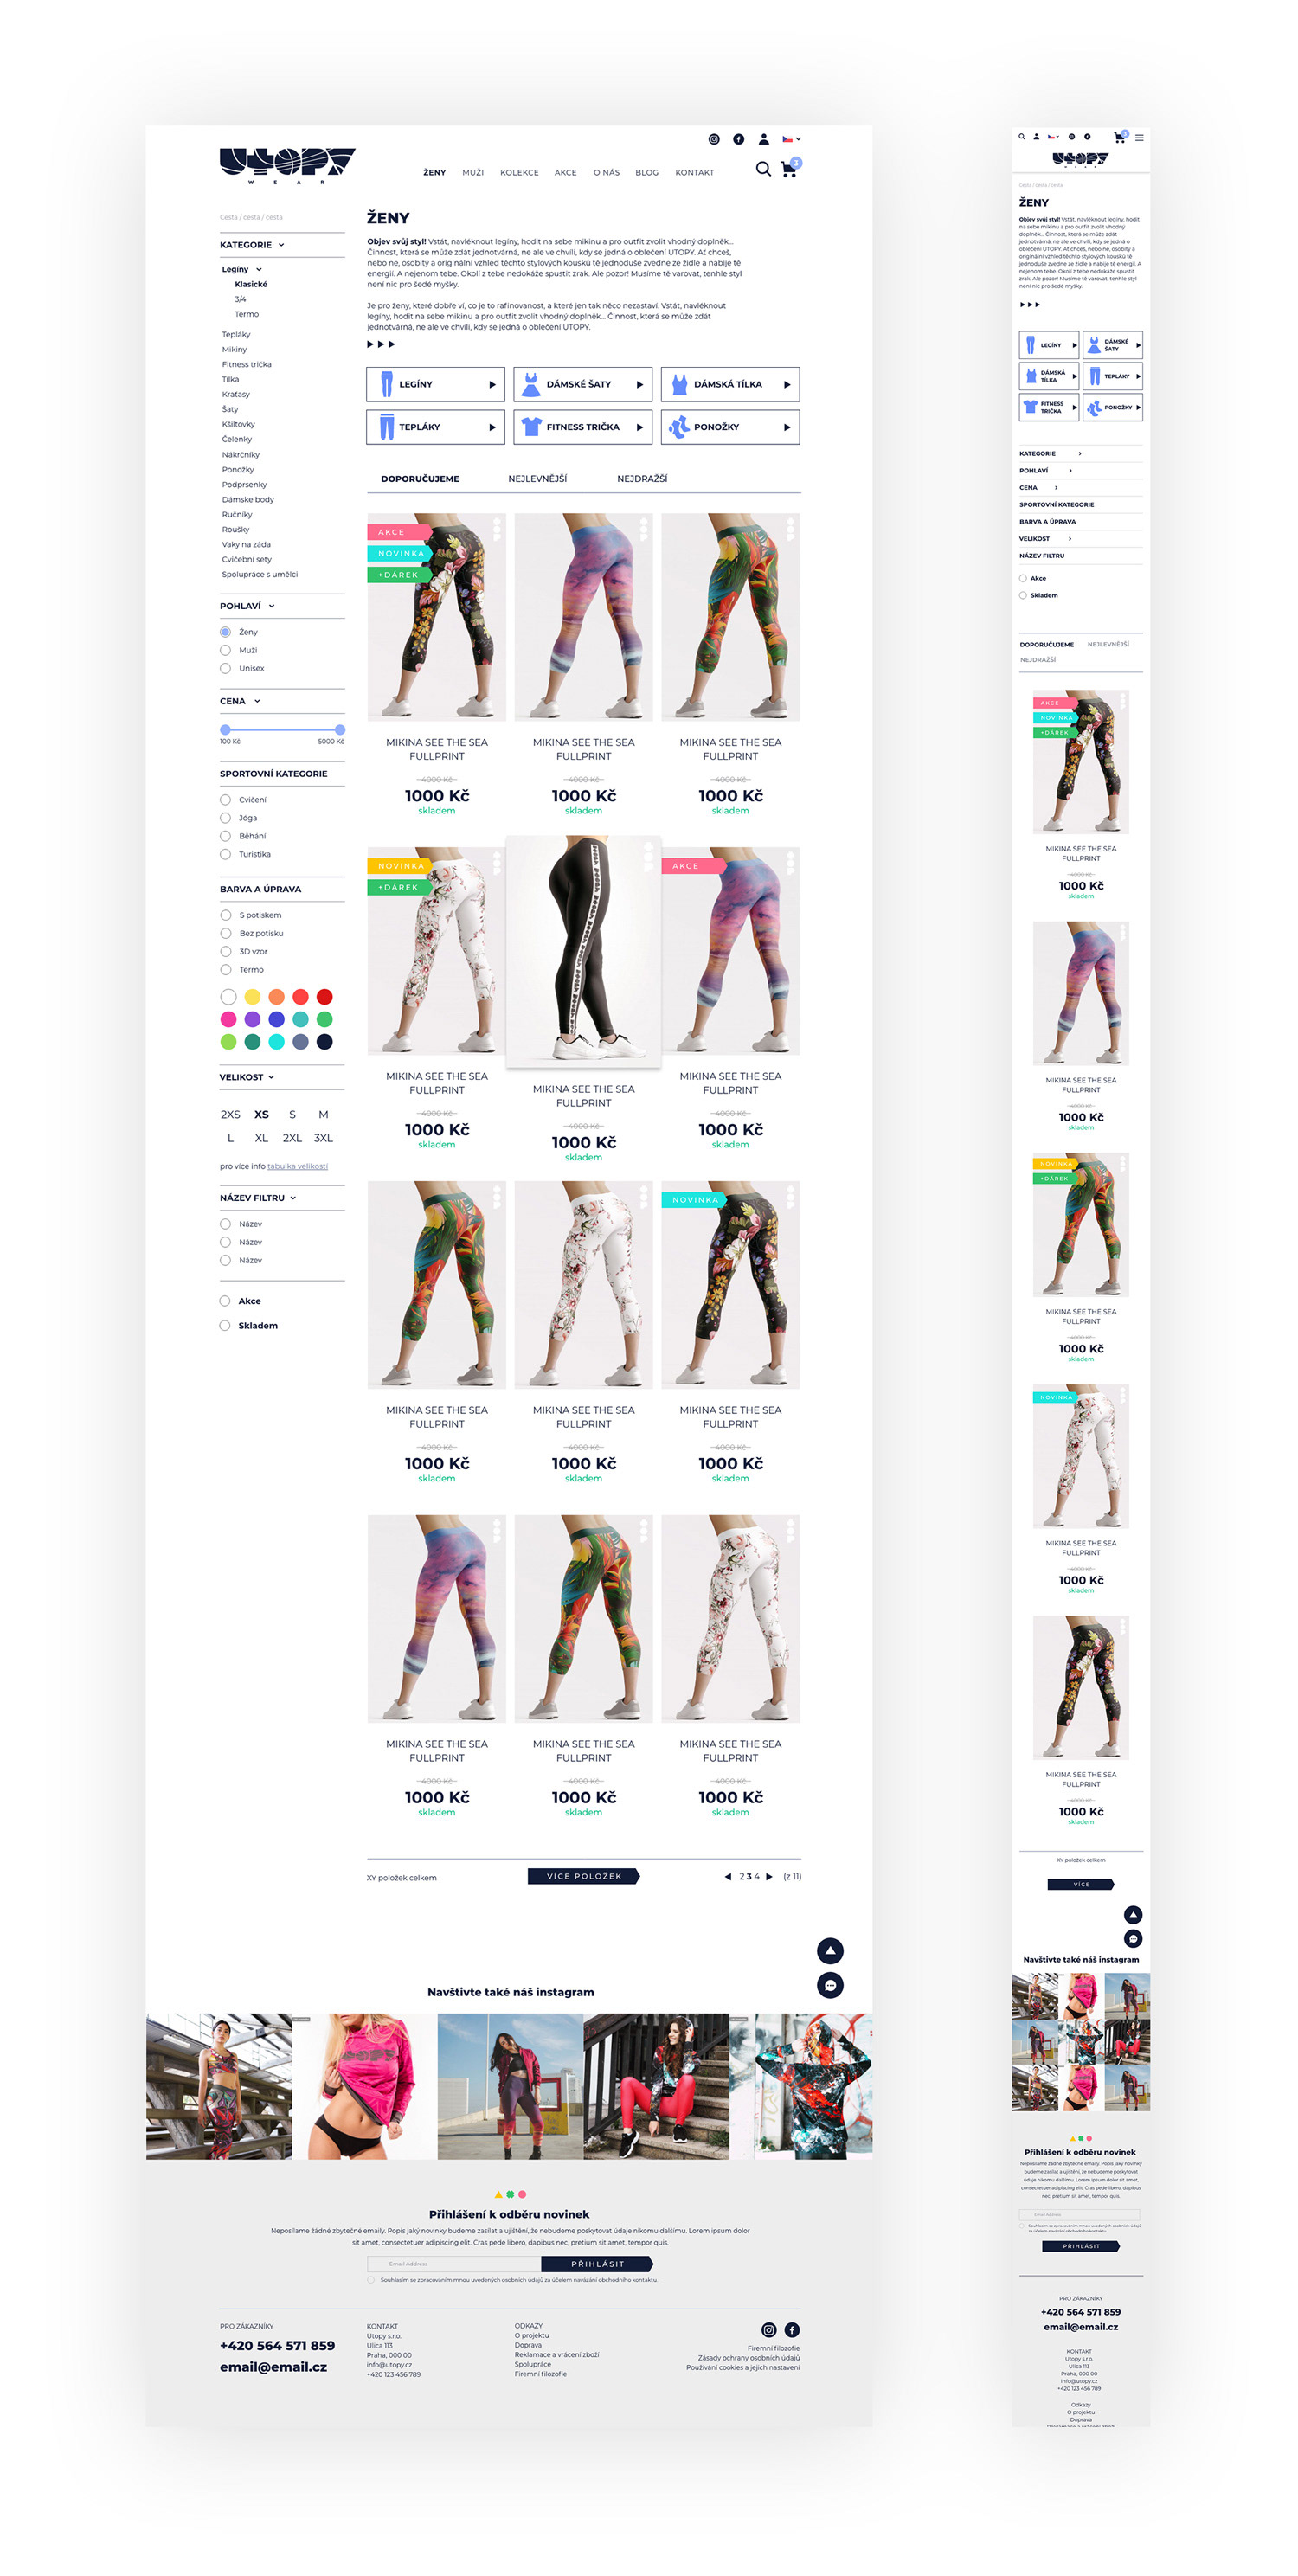The height and width of the screenshot is (2576, 1298).
Task: Click the VÍCE POLOŽEK button
Action: (584, 1876)
